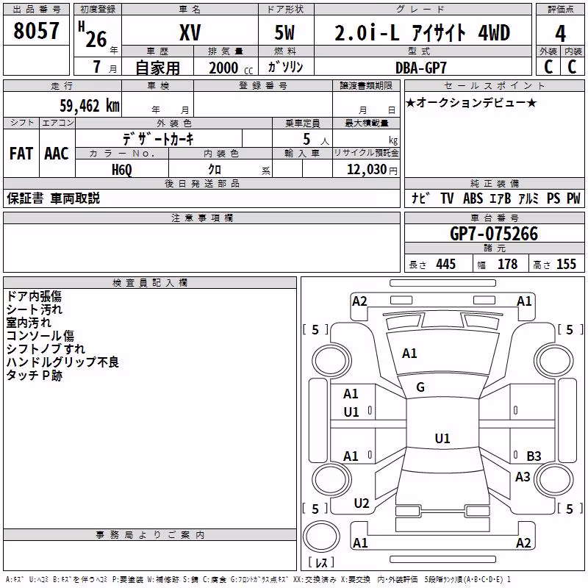Screen dimensions: 588x588
Task: Click the exterior grade C under 外装
Action: pyautogui.click(x=548, y=67)
